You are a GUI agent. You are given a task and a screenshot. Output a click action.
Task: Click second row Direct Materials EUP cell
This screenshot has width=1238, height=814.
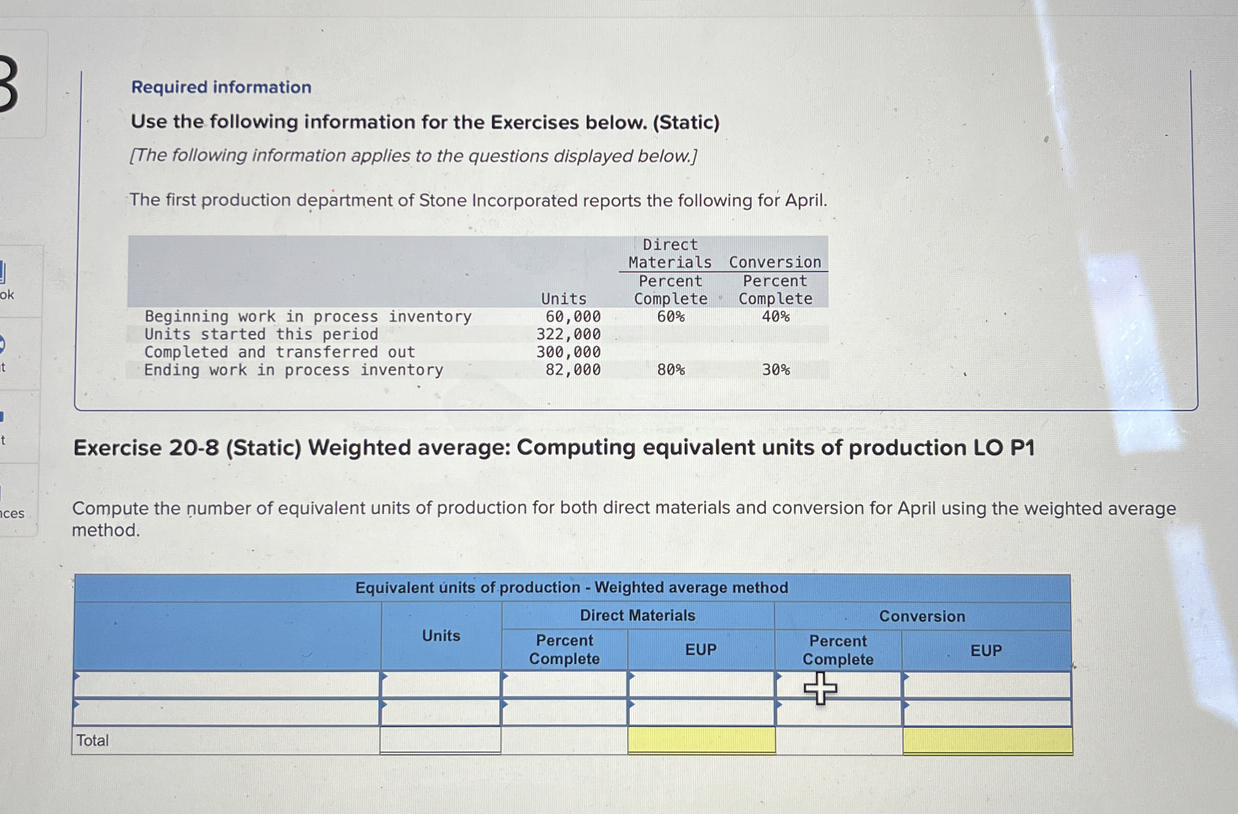701,712
